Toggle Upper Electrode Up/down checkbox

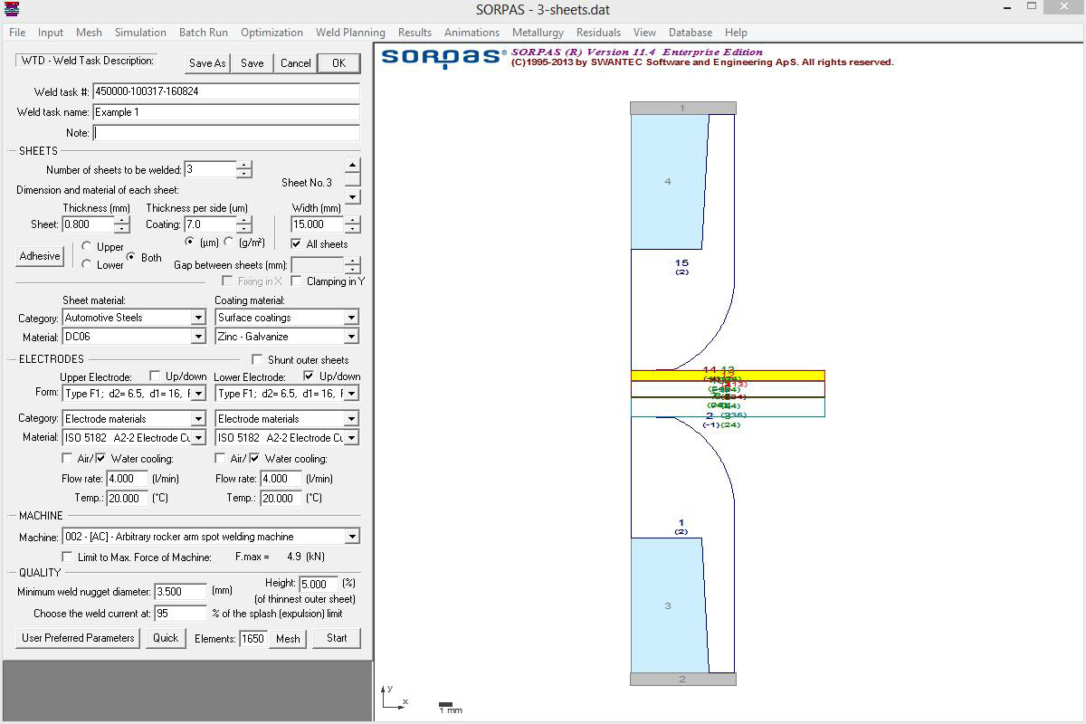point(155,376)
